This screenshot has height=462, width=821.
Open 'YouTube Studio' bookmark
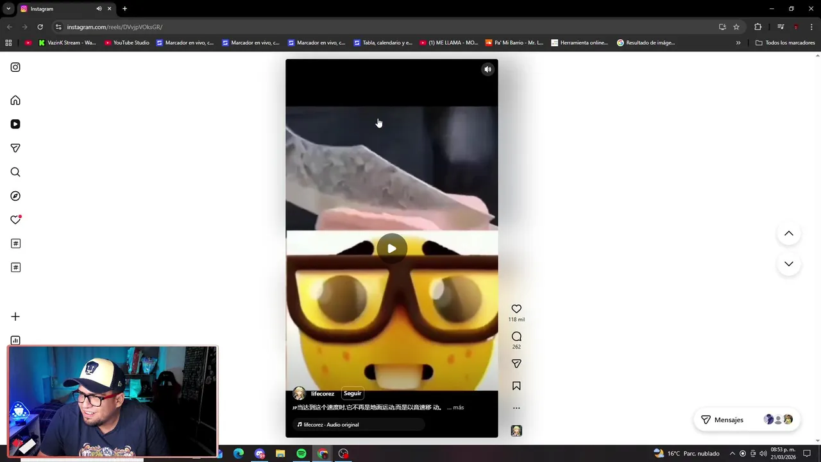[x=127, y=43]
